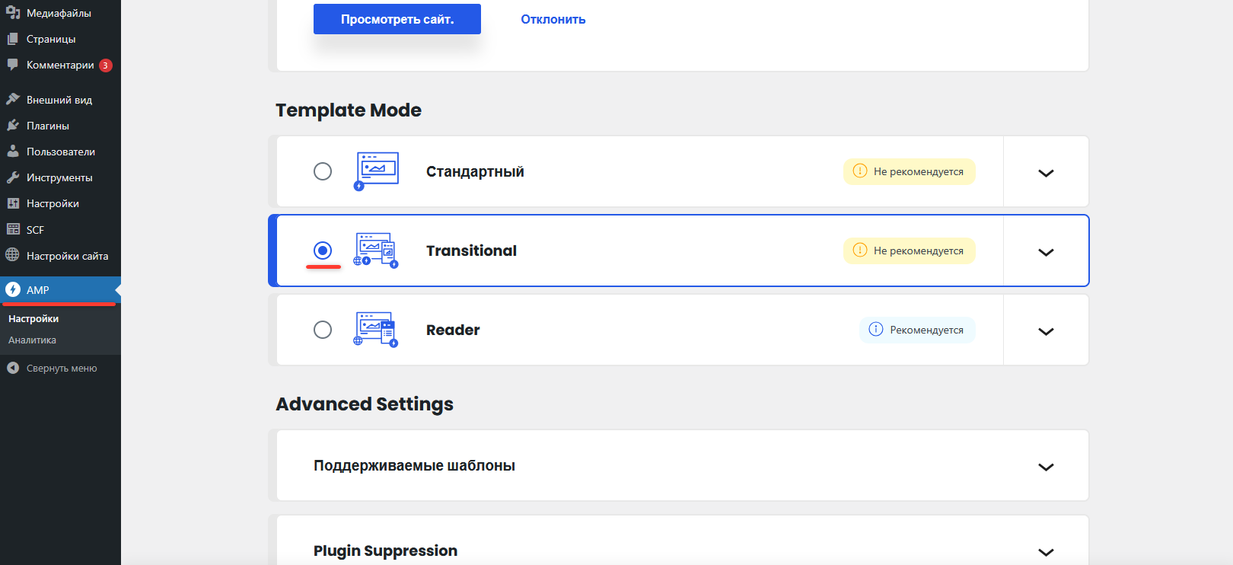
Task: Click the collapse menu arrow icon
Action: coord(13,368)
